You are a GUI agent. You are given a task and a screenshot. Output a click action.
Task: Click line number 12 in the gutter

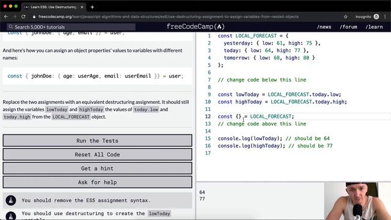point(208,117)
